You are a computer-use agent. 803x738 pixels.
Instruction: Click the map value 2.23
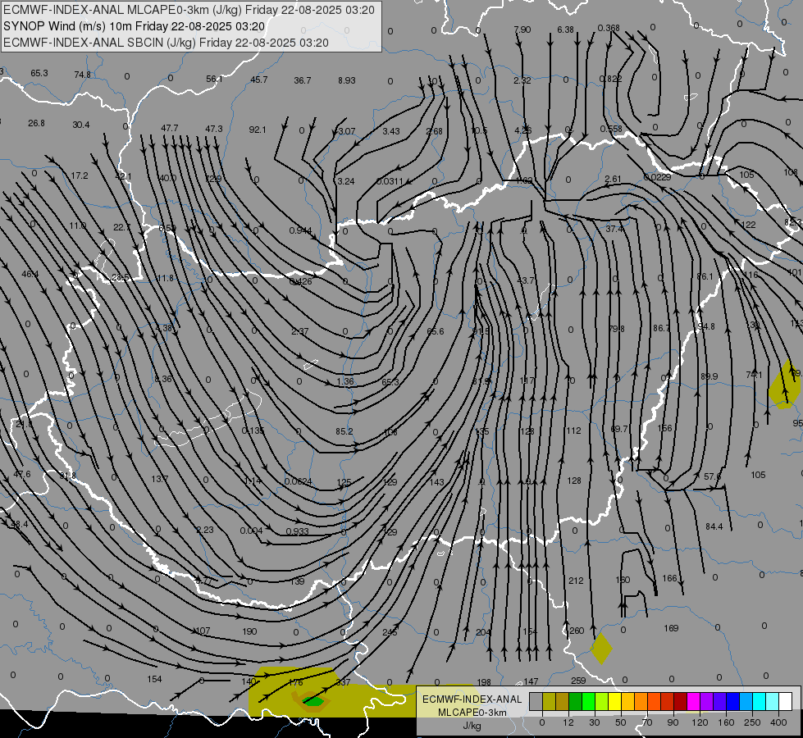click(x=205, y=530)
